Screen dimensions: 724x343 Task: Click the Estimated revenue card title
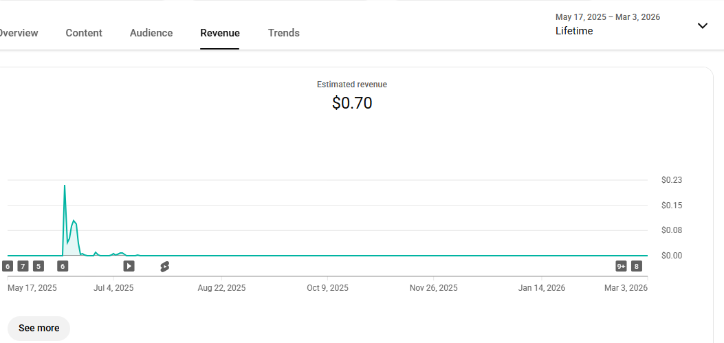pyautogui.click(x=352, y=85)
